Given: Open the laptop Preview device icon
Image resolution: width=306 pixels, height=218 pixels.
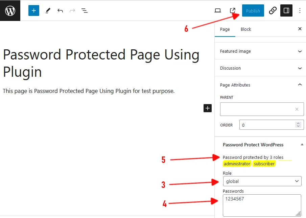Looking at the screenshot, I should pyautogui.click(x=218, y=10).
